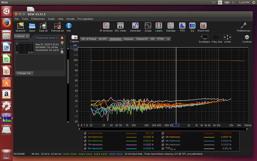Uncheck the 3rd Harmonic checkbox
The image size is (257, 161).
85,137
